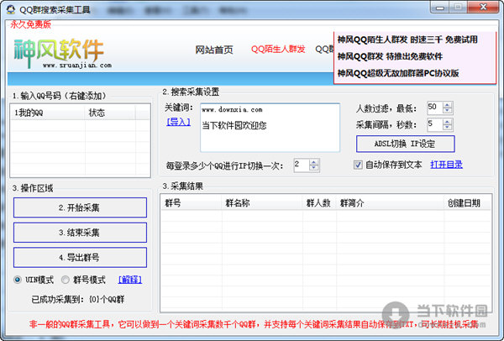This screenshot has width=504, height=341.
Task: Click the 群人数 column header
Action: (x=319, y=203)
